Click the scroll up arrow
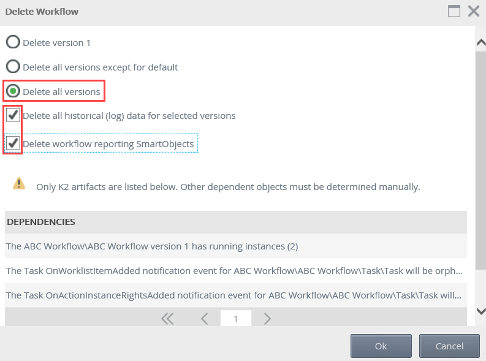This screenshot has width=486, height=361. 481,42
